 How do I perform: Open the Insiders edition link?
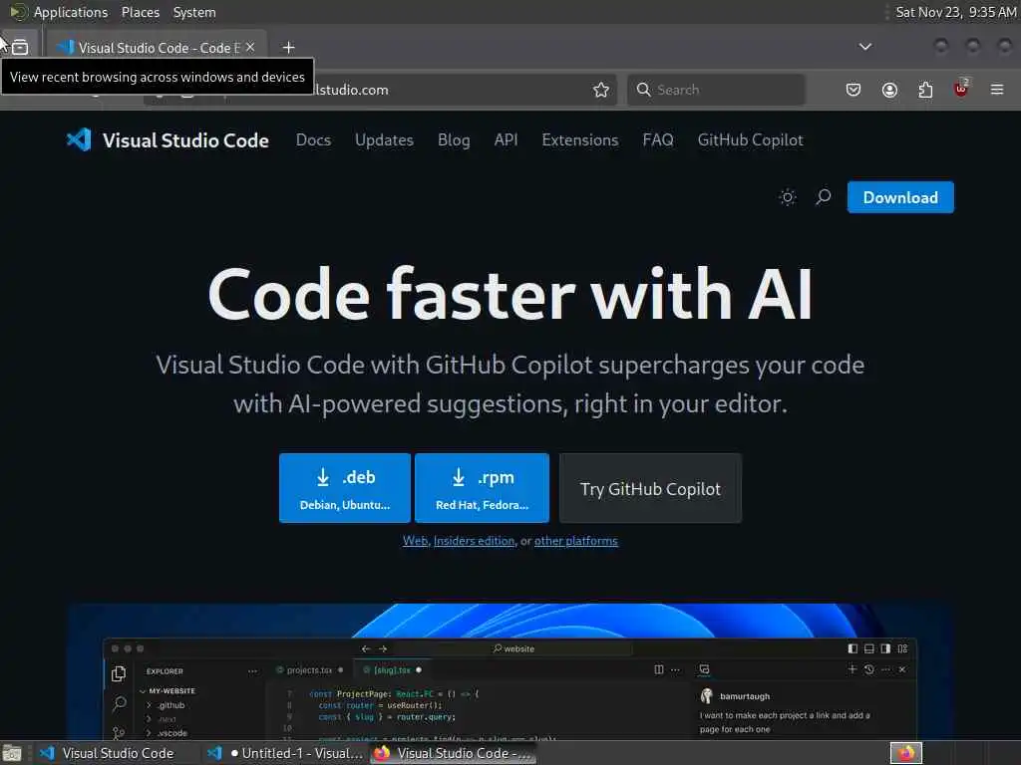coord(474,541)
